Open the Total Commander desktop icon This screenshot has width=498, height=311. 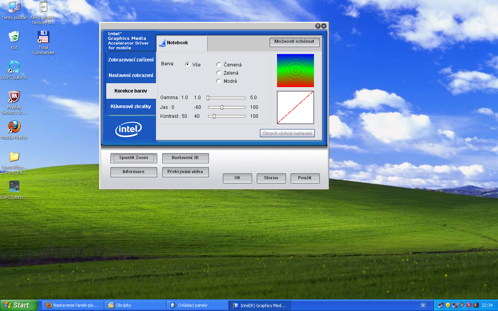(x=43, y=38)
